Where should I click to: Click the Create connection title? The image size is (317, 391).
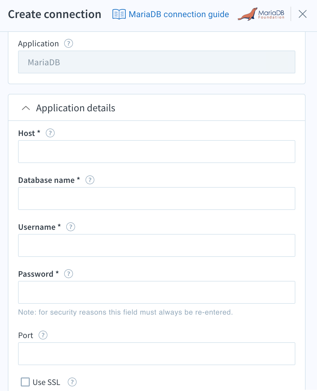coord(54,14)
